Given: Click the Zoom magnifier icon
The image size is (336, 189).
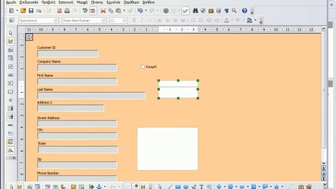Looking at the screenshot, I should 234,10.
